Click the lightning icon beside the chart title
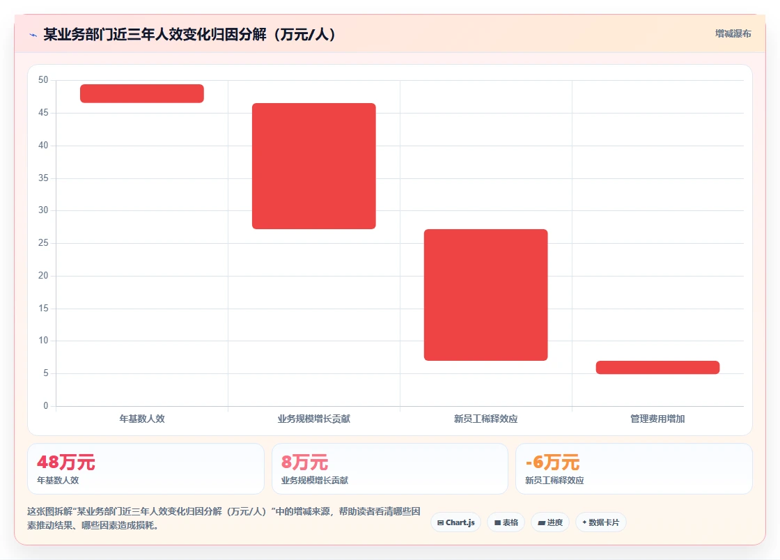 click(x=33, y=35)
